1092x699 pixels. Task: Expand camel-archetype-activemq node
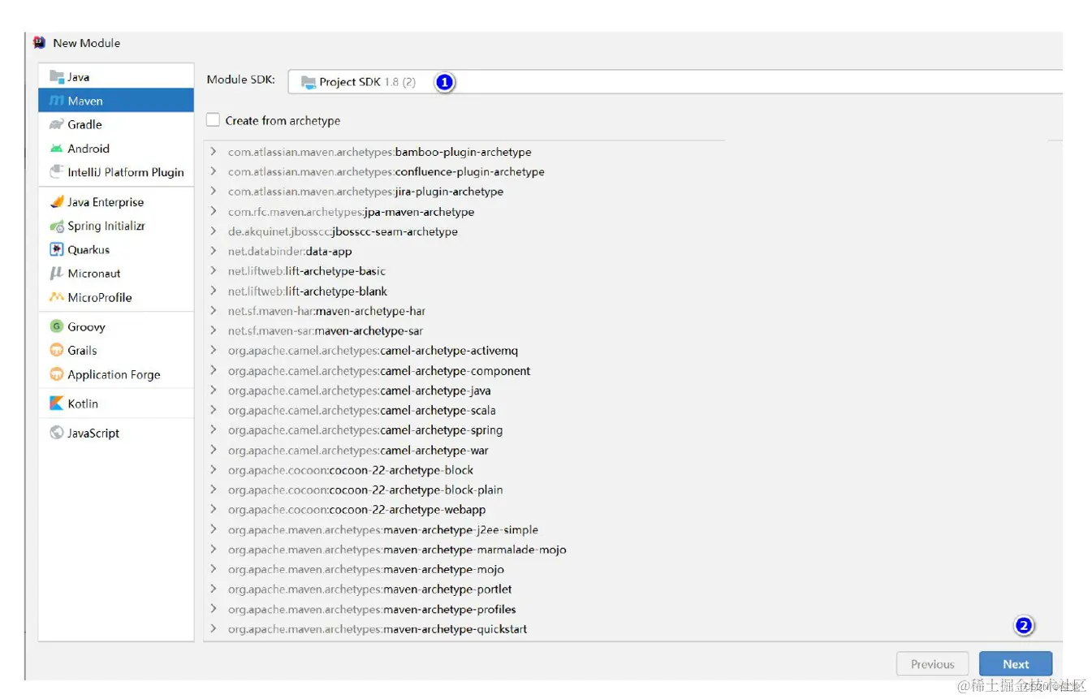pyautogui.click(x=214, y=351)
